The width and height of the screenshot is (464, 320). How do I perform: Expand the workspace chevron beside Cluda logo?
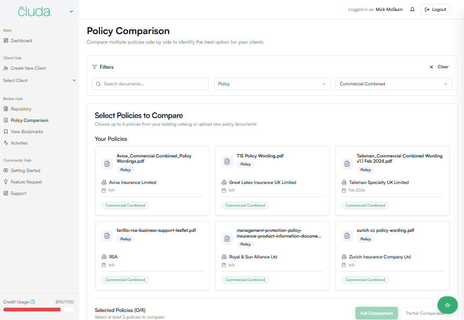tap(71, 11)
